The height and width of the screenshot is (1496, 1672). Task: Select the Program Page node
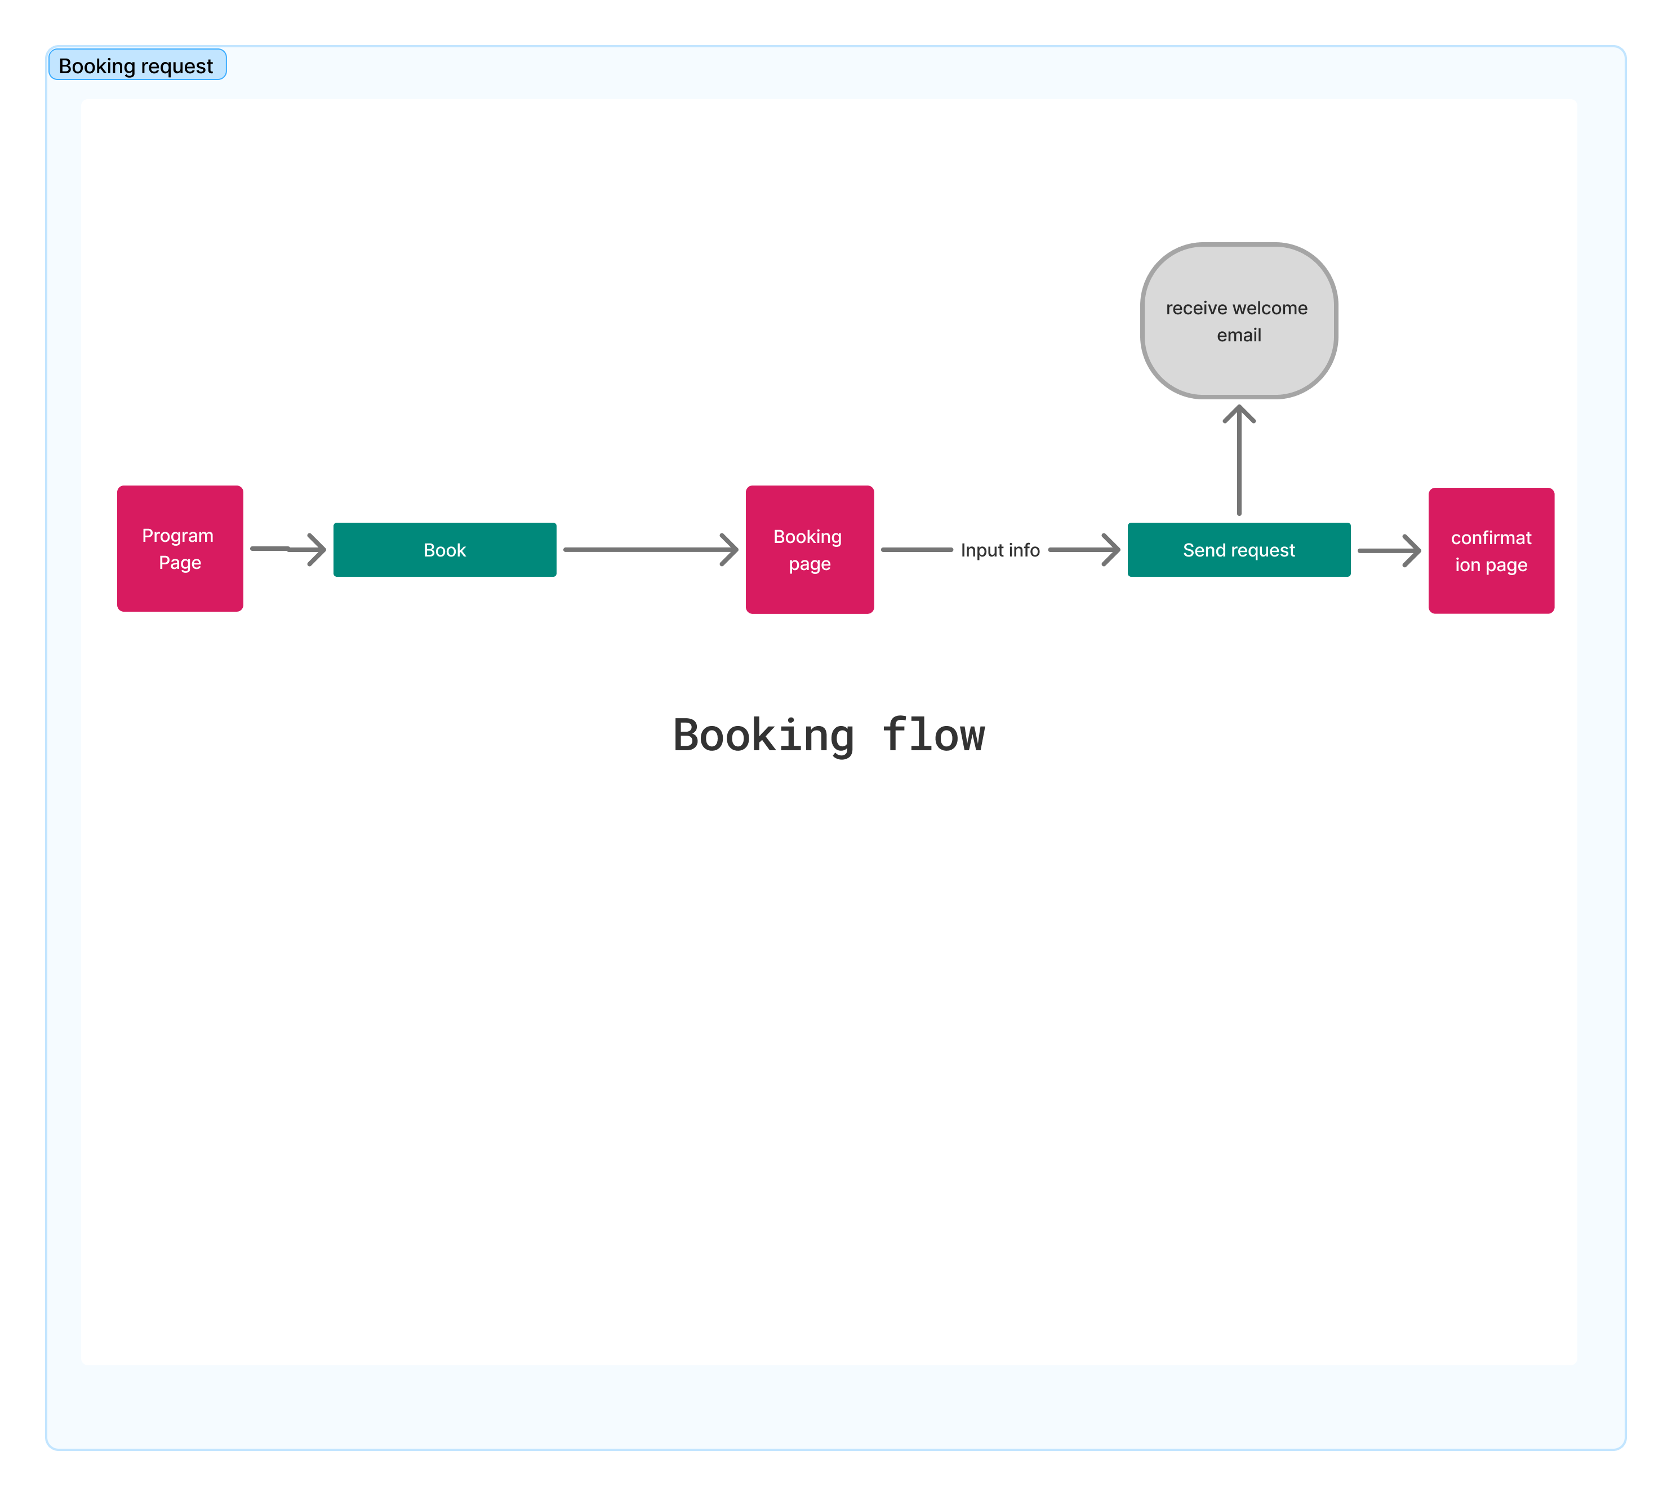(x=180, y=548)
